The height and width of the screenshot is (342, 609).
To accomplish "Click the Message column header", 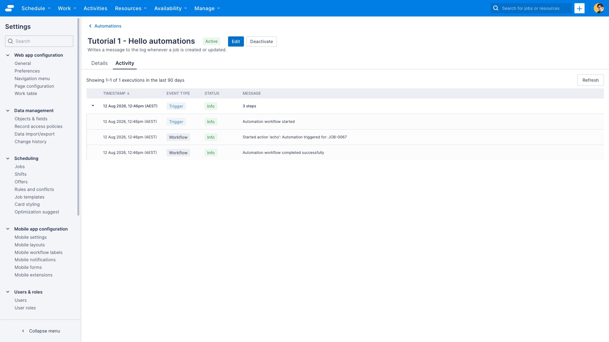I will click(x=252, y=93).
